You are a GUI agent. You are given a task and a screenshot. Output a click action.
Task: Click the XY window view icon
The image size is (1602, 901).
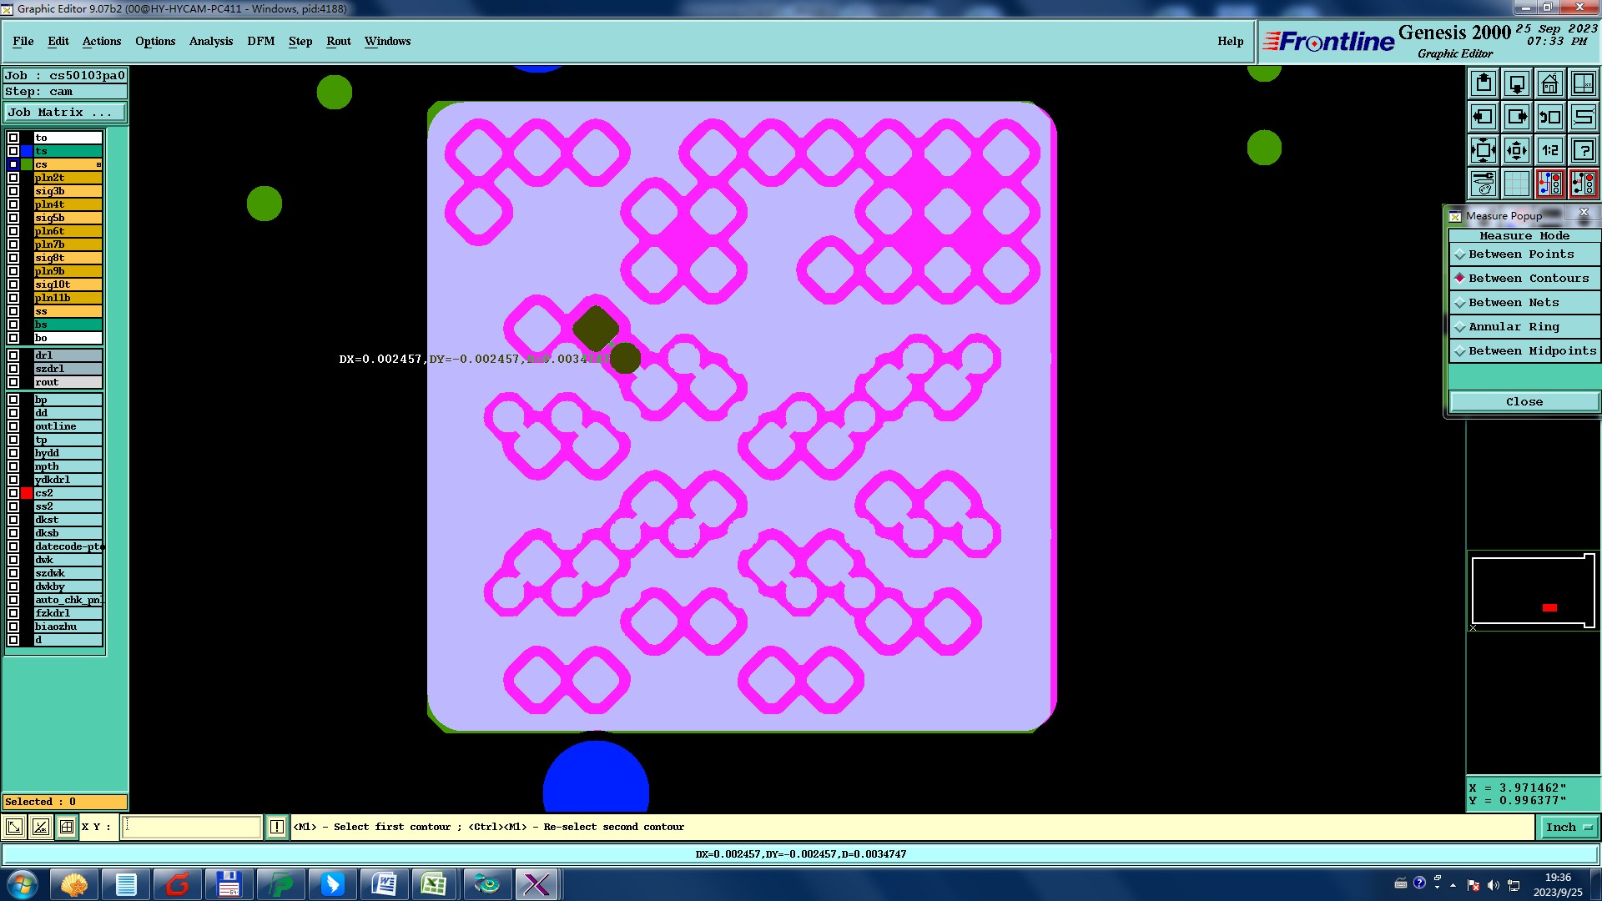[1583, 83]
